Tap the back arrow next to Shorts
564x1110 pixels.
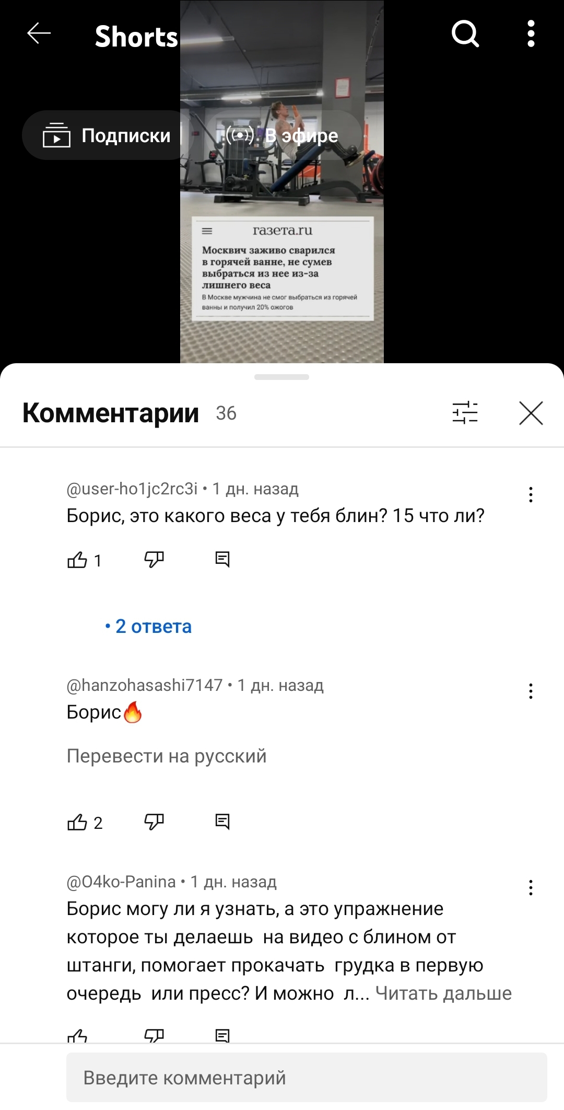[x=39, y=34]
